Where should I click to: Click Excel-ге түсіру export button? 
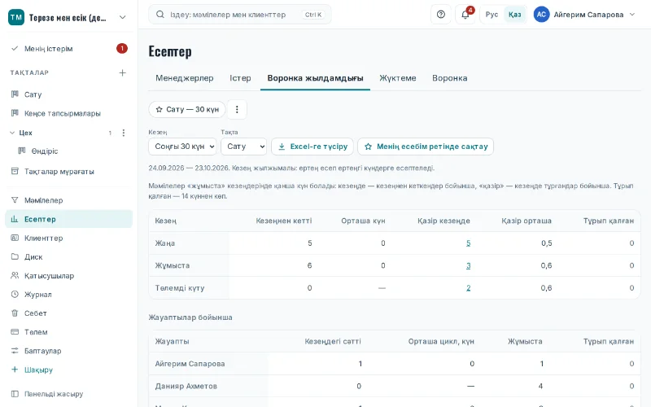[312, 147]
